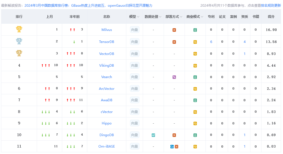
Task: Click the 向量 model tag for Hippo
Action: (x=135, y=123)
